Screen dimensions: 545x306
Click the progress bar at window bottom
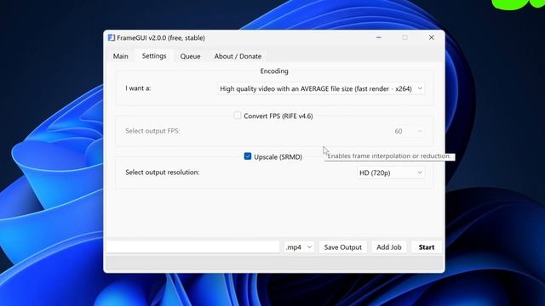pos(274,263)
